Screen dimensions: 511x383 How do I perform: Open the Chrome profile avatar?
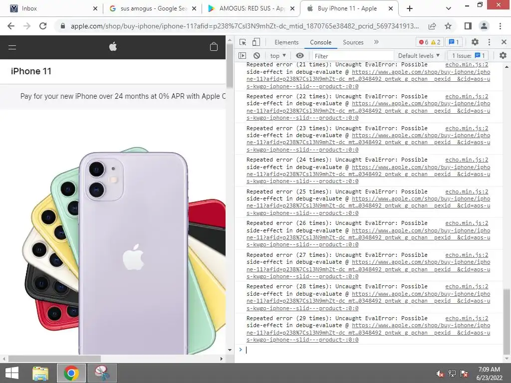pos(484,26)
